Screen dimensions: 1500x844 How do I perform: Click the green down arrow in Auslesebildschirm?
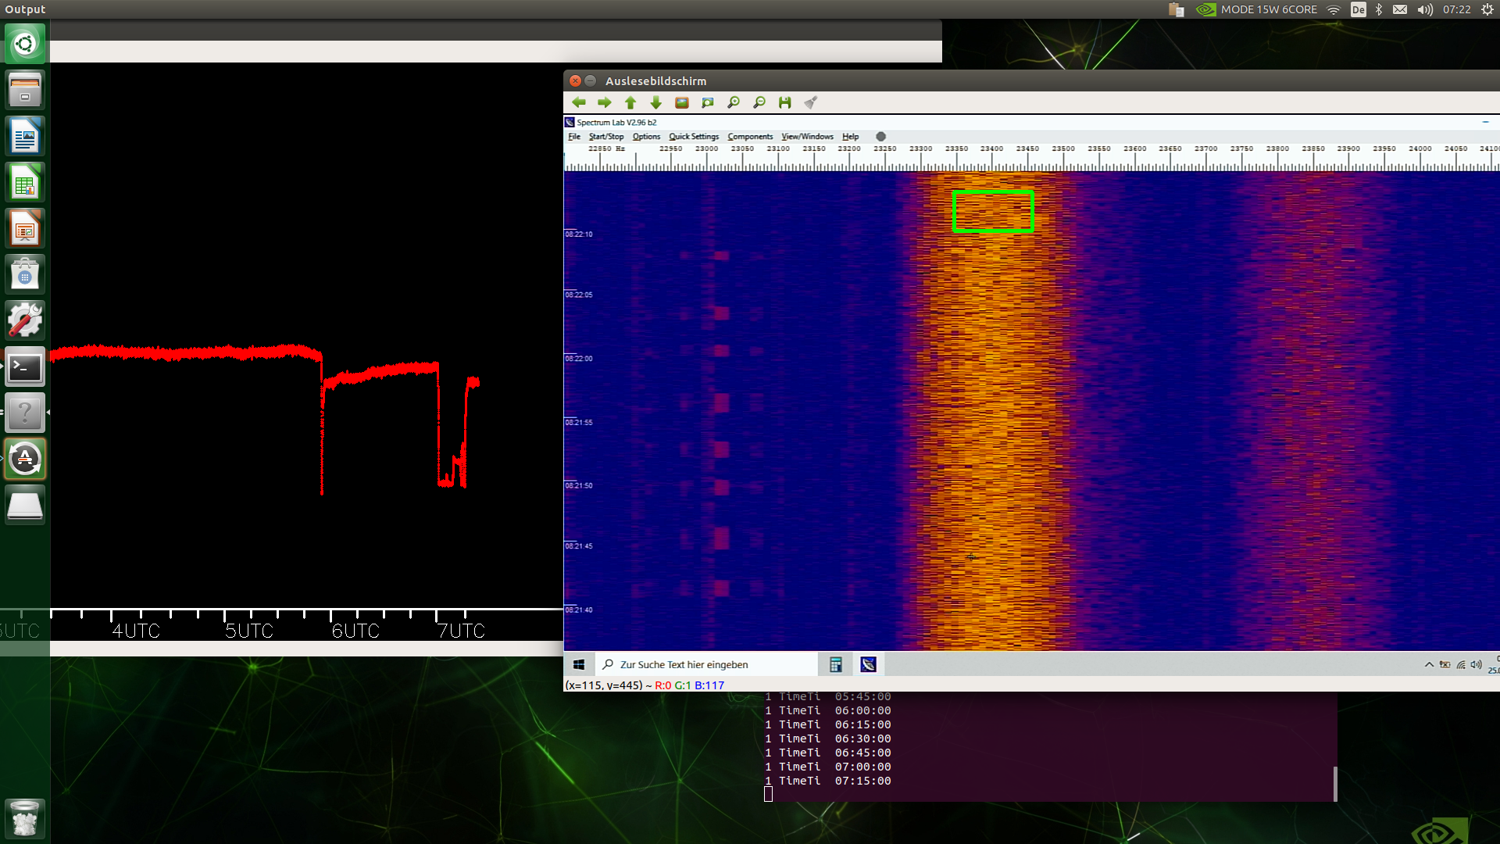pyautogui.click(x=656, y=102)
